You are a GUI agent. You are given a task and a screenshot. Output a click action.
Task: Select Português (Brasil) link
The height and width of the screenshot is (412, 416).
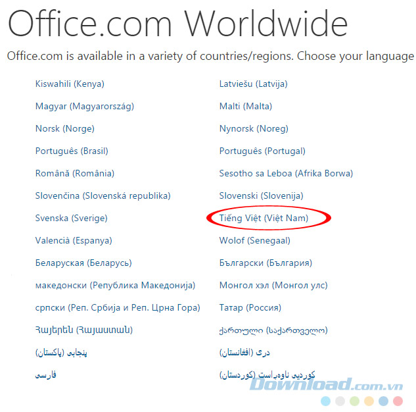click(x=72, y=151)
